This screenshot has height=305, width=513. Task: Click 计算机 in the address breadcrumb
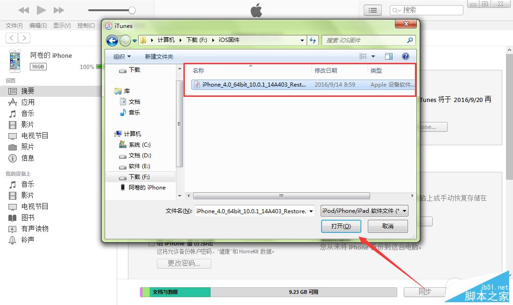166,40
